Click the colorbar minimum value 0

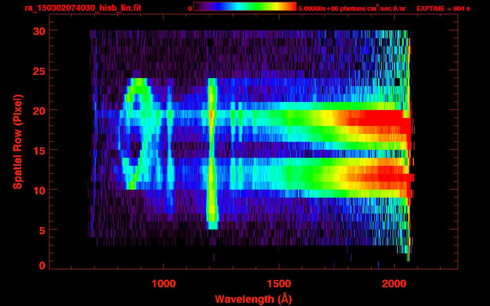[x=190, y=8]
